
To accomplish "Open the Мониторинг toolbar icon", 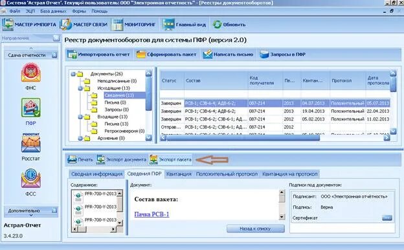I will (x=117, y=25).
